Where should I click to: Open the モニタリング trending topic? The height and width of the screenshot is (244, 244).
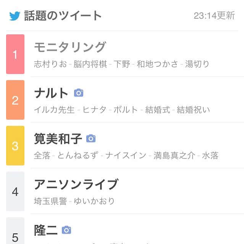tap(70, 47)
